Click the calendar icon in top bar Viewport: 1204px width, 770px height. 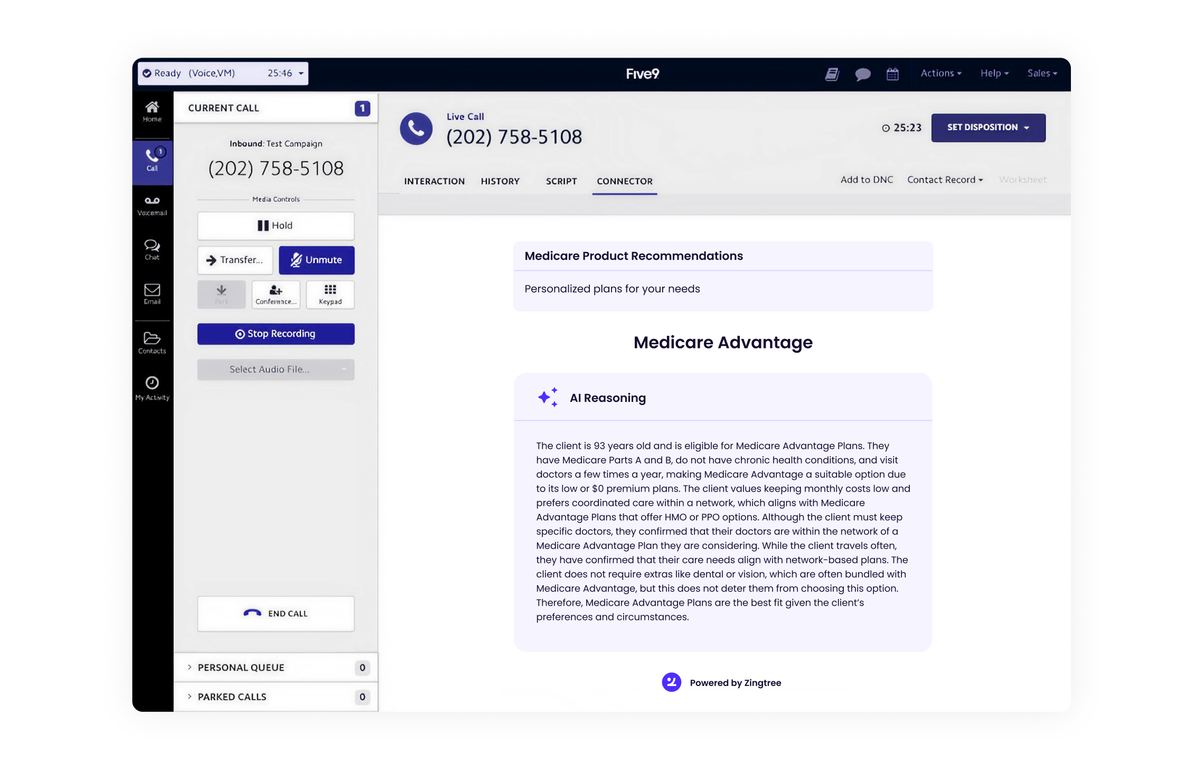click(892, 74)
